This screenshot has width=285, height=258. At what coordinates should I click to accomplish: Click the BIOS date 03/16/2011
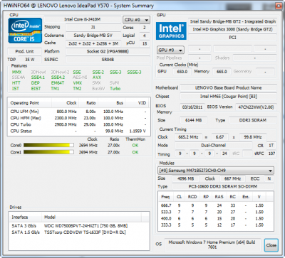(192, 107)
